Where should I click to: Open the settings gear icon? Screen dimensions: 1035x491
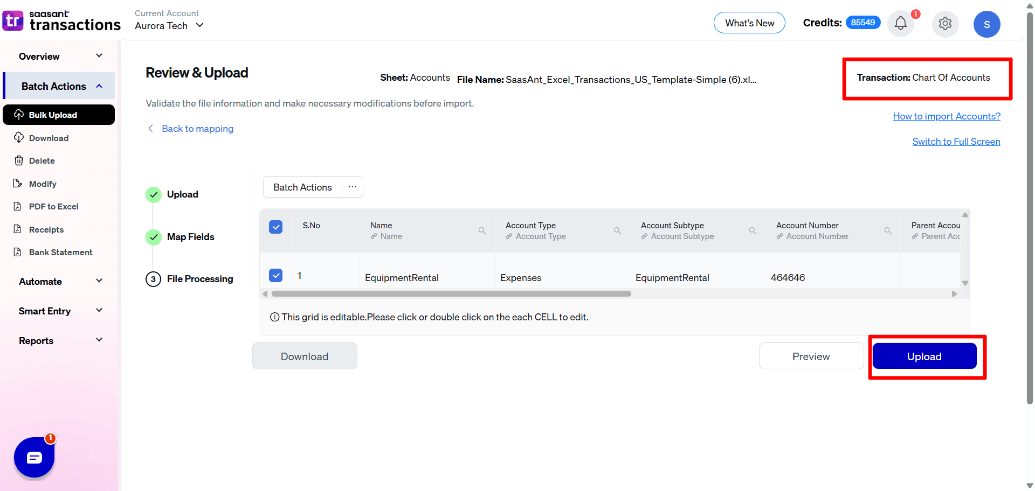point(945,24)
